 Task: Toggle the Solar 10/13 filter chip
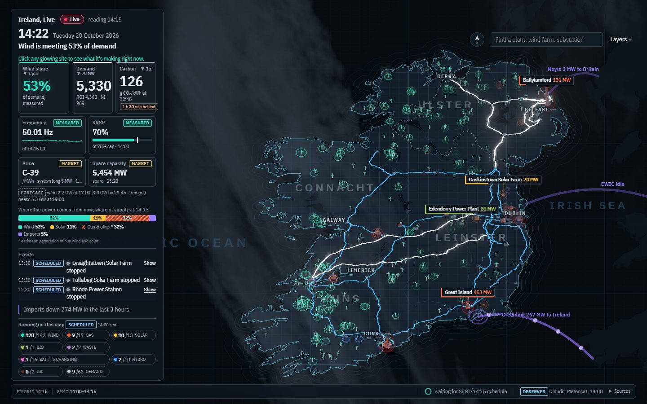133,335
